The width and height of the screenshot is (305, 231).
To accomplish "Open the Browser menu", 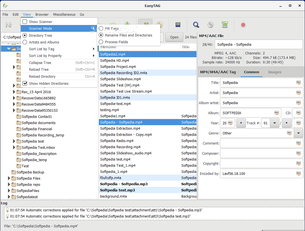I will [42, 14].
